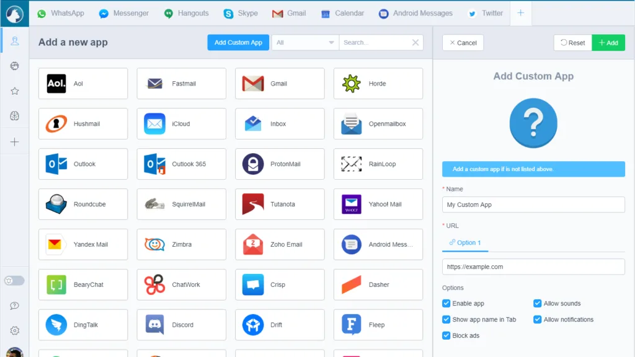
Task: Pick the DingTalk app tile
Action: click(83, 325)
